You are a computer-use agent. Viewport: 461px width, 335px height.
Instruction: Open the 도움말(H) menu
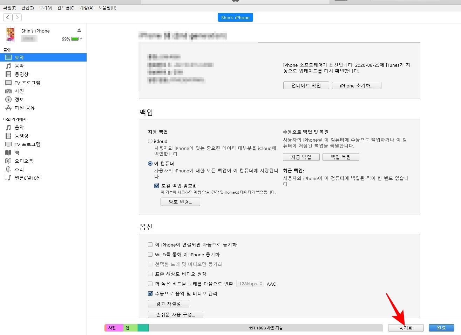click(x=107, y=8)
